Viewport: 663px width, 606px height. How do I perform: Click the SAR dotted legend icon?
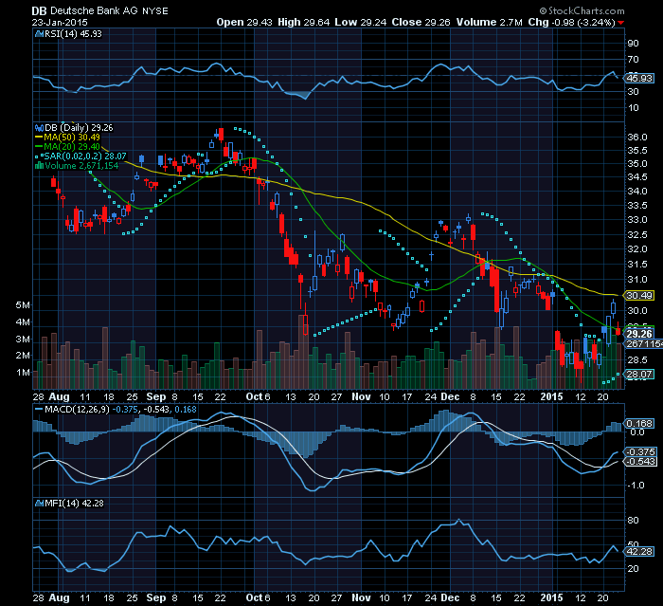pos(39,156)
